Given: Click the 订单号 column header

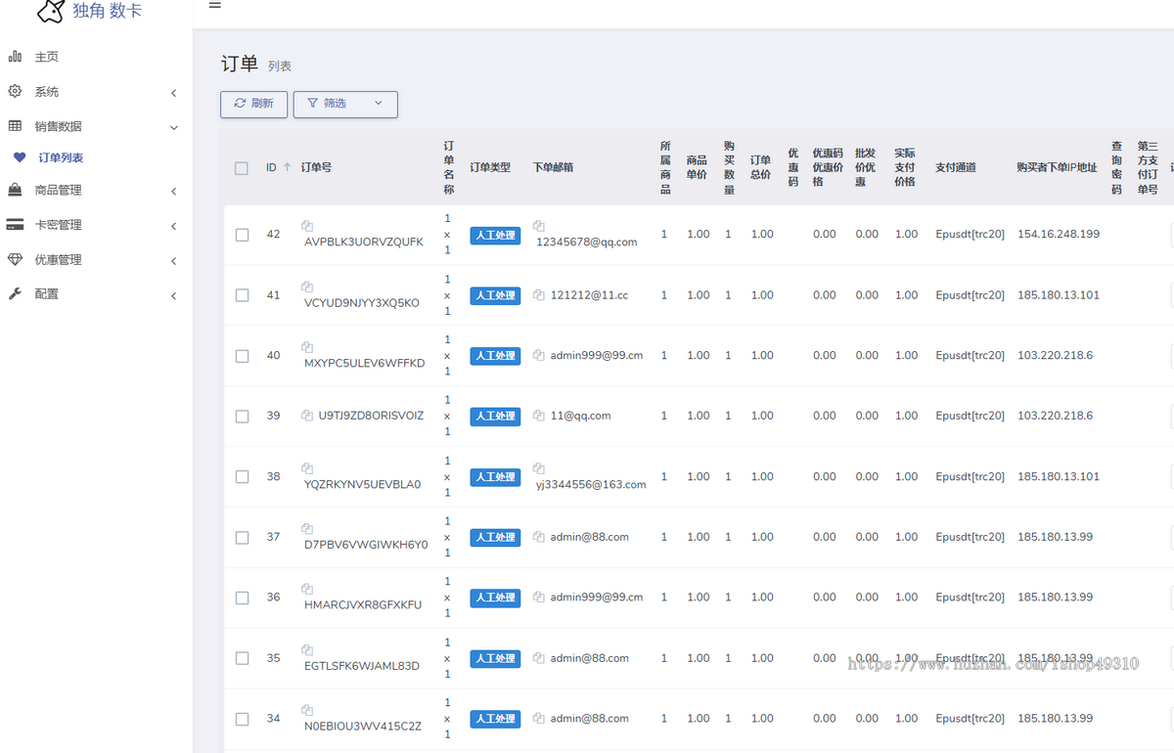Looking at the screenshot, I should click(x=316, y=167).
